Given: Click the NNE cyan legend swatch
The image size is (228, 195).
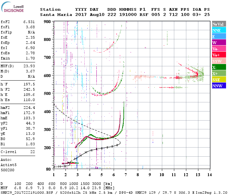Looking at the screenshot, I should tap(219, 30).
